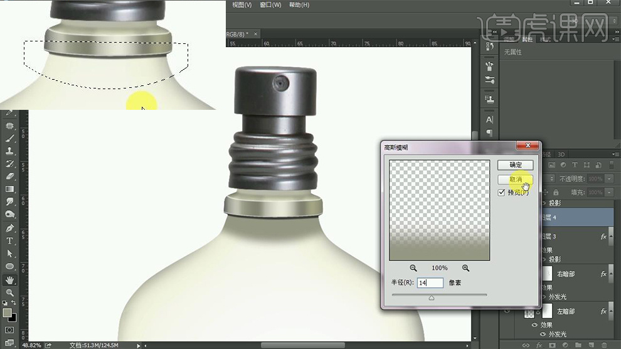Create new fill or adjustment layer
The width and height of the screenshot is (621, 349).
click(x=565, y=345)
